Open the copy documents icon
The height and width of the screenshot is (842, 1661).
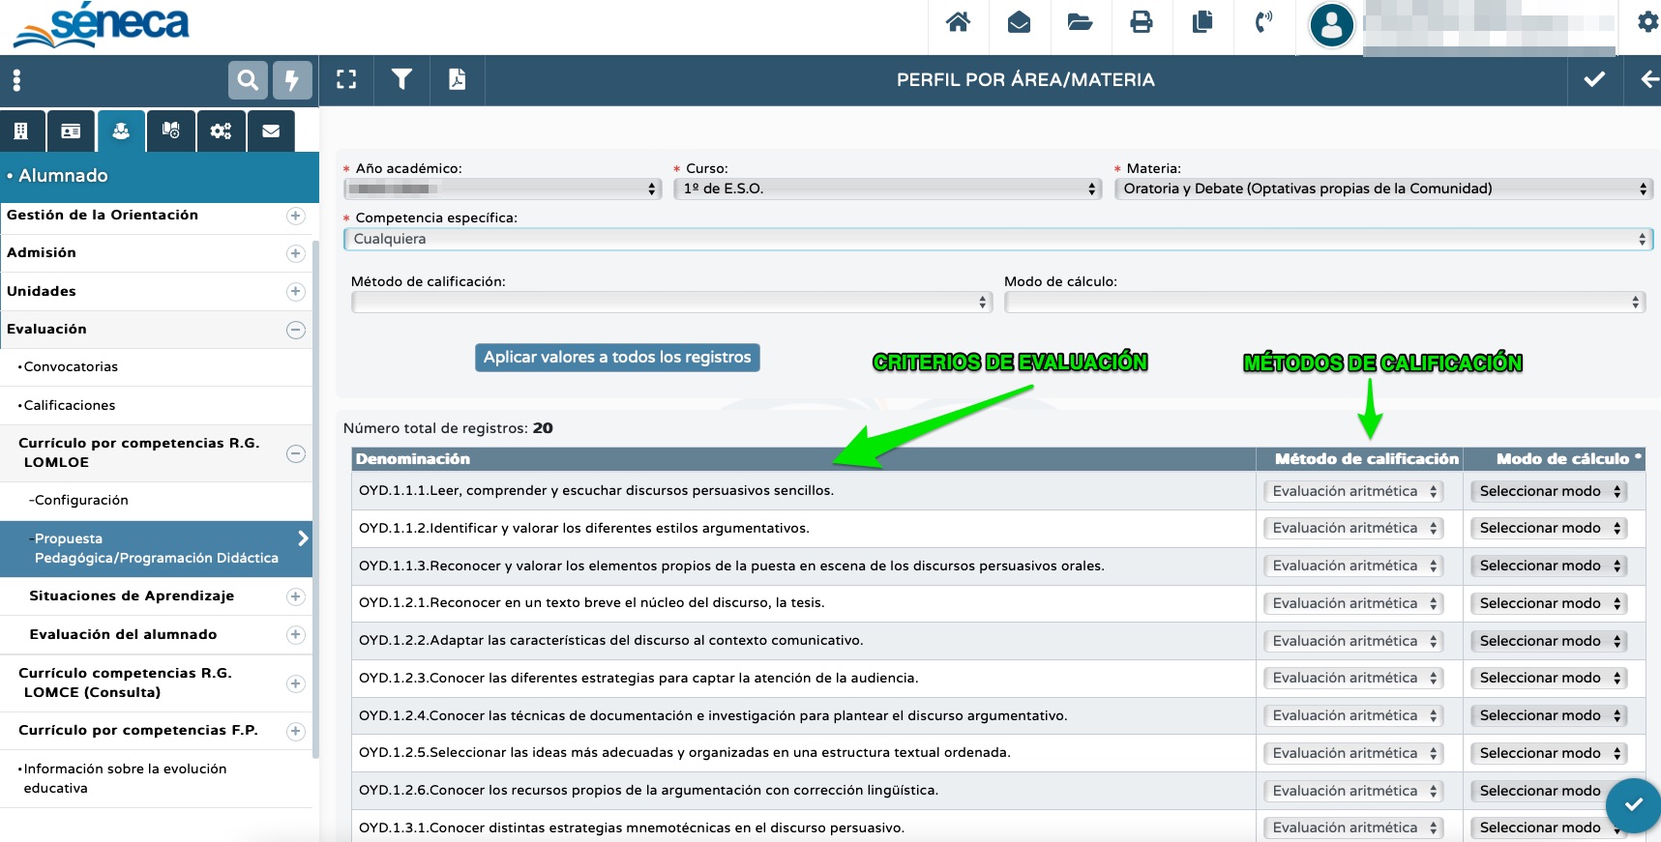(1202, 22)
